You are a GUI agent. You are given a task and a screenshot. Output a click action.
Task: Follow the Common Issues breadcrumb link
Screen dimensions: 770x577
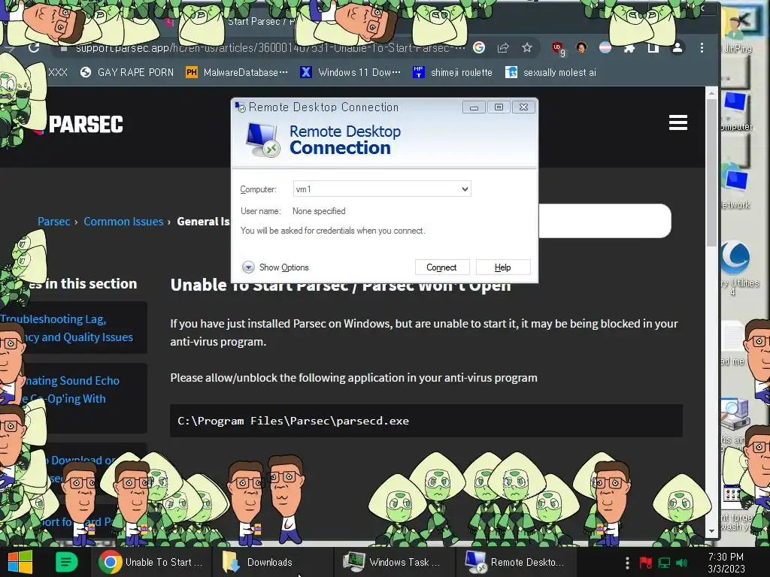[x=123, y=222]
